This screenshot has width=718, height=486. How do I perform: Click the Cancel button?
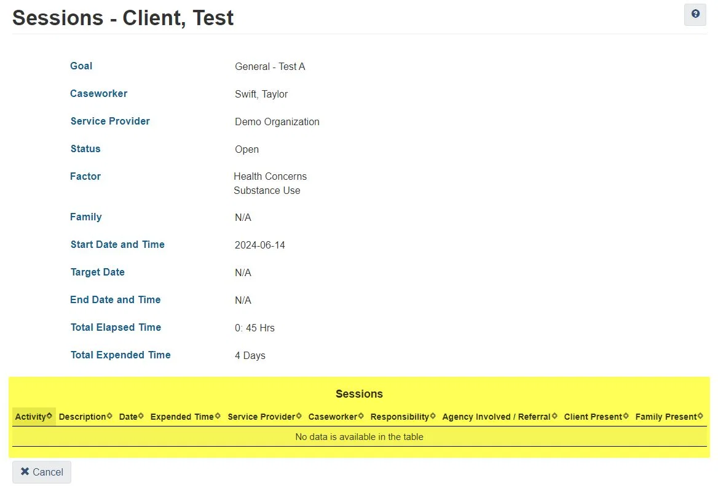[x=42, y=472]
